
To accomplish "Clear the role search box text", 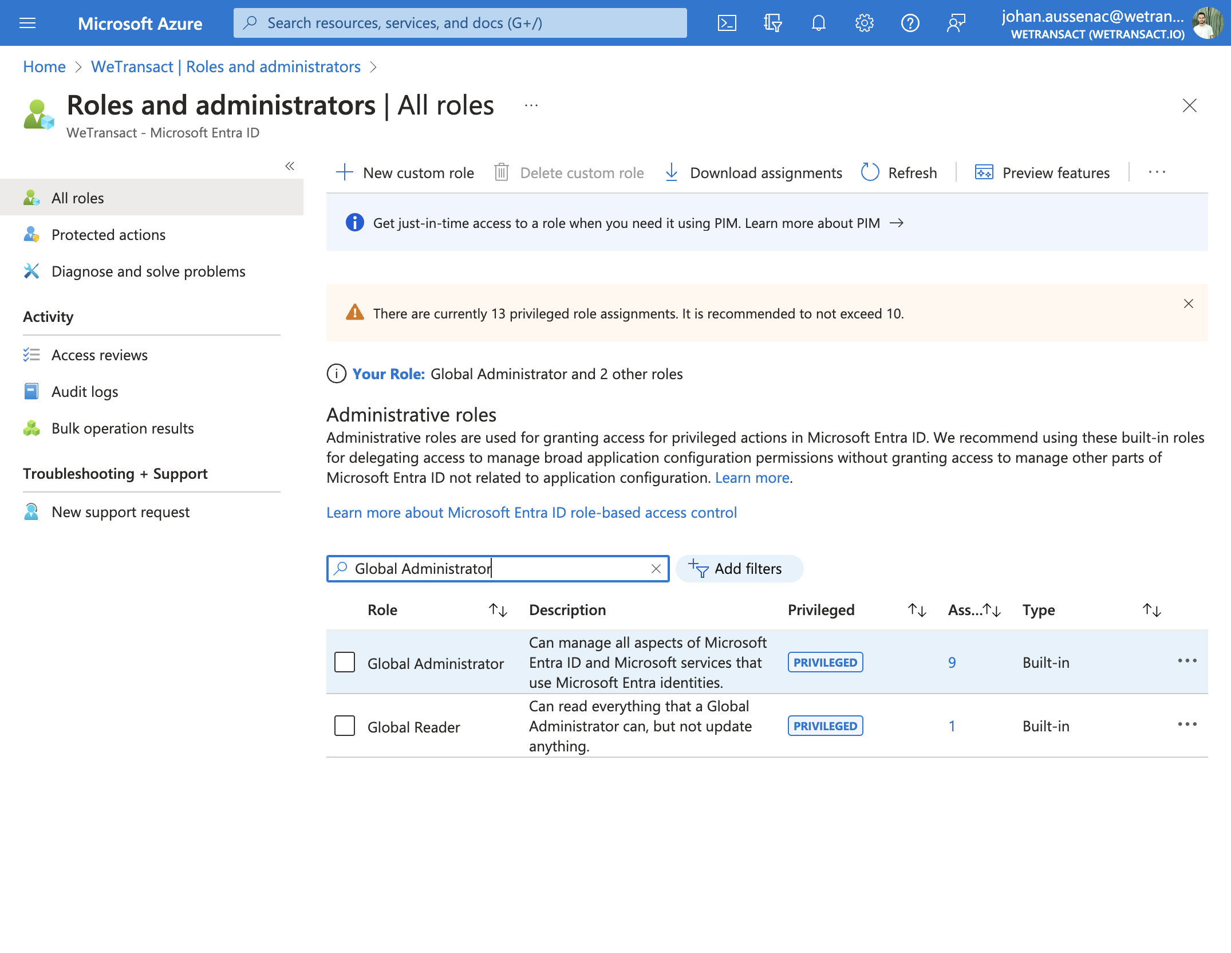I will 656,569.
